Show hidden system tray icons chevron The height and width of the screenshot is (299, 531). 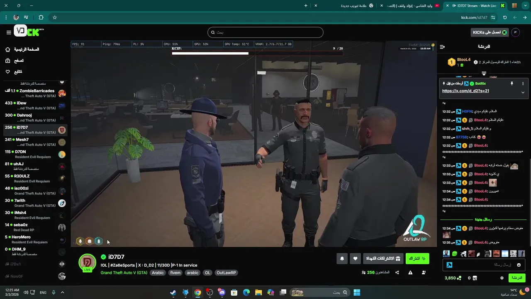click(x=63, y=292)
